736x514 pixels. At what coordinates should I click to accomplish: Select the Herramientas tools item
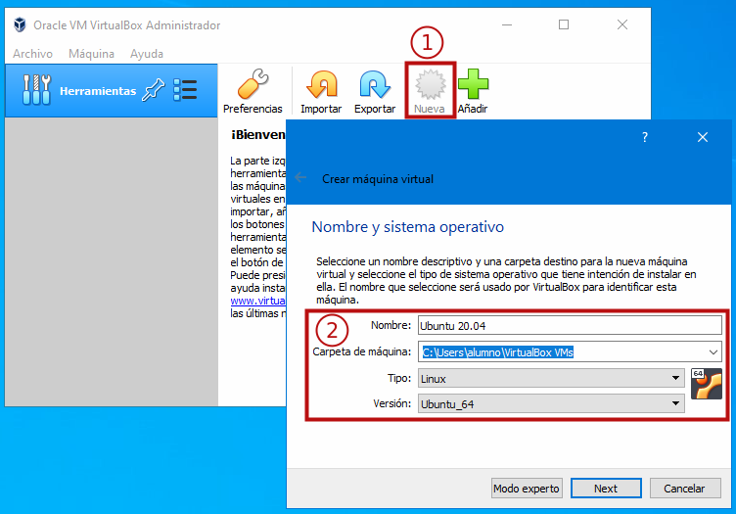point(112,91)
